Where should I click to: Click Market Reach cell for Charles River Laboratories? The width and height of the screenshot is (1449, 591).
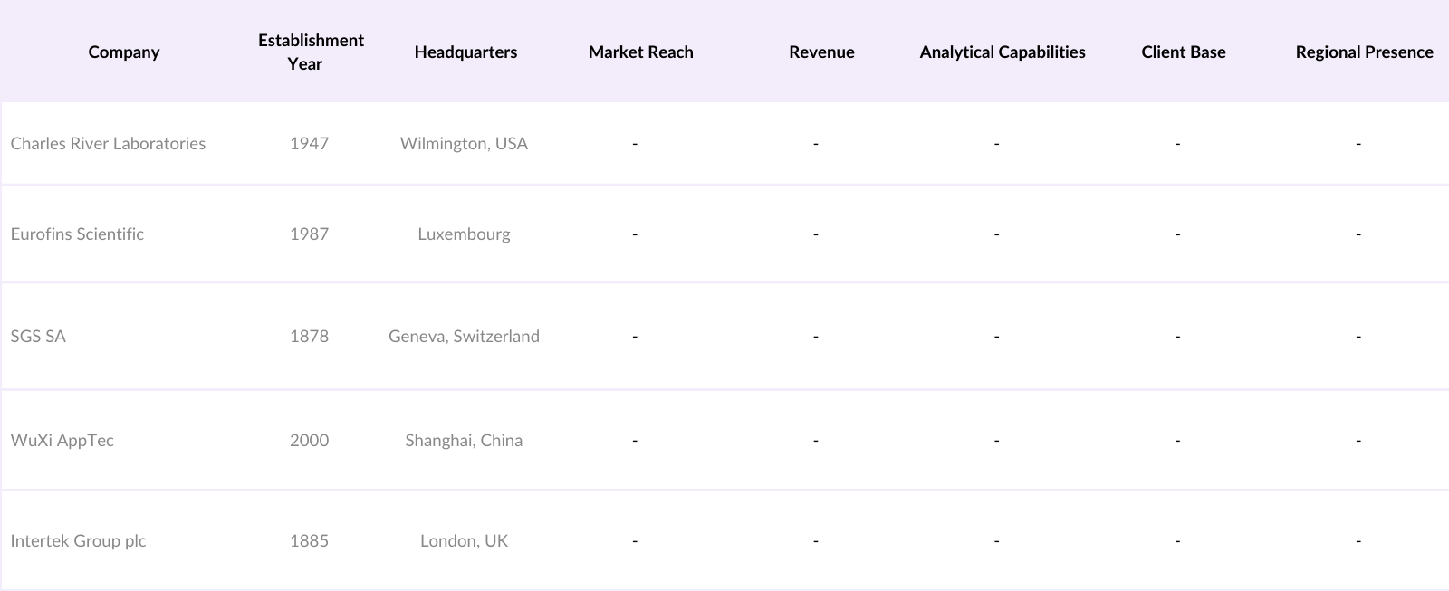(635, 143)
